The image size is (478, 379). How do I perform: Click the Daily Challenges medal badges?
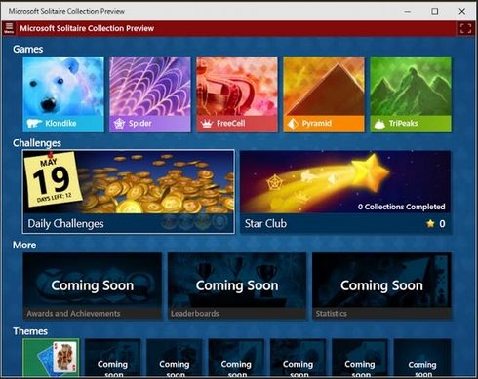(195, 222)
